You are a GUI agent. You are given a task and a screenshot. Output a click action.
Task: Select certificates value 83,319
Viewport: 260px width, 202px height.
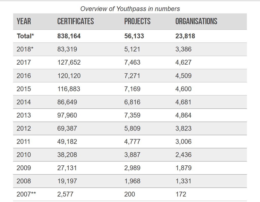(x=67, y=49)
